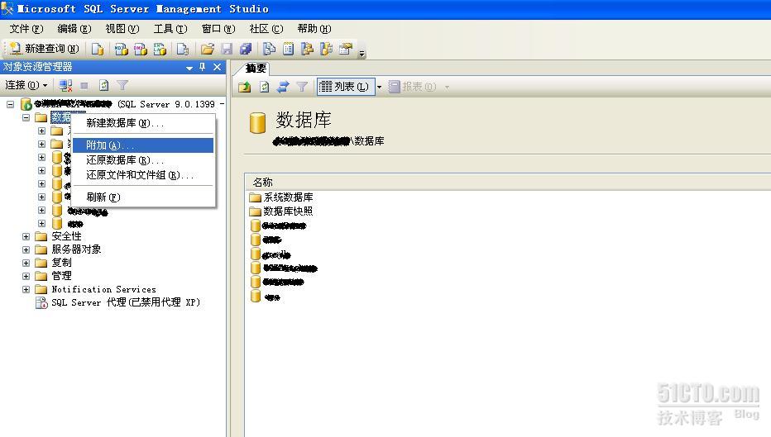Click the Save disk icon
Viewport: 771px width, 437px height.
(227, 49)
